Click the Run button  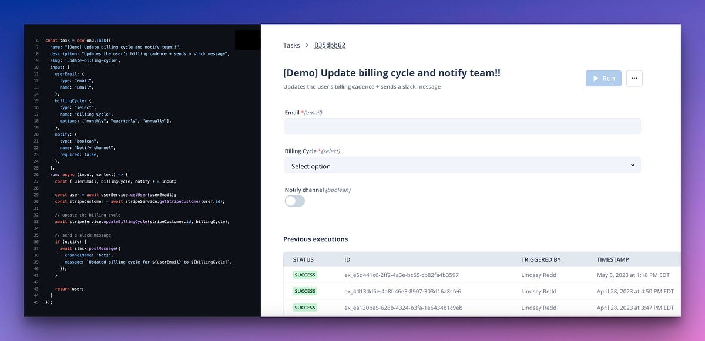603,77
